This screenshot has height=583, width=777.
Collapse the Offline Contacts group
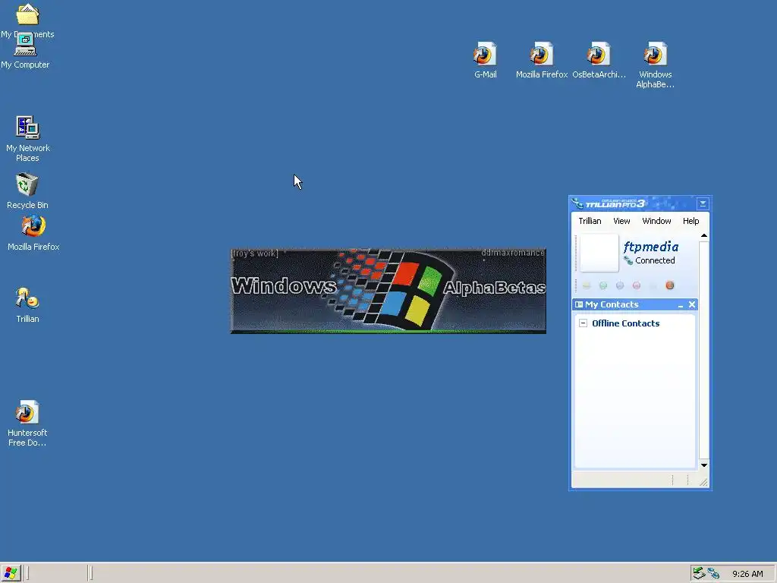(x=584, y=323)
